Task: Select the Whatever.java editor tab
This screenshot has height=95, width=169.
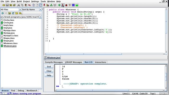Action: pyautogui.click(x=52, y=58)
